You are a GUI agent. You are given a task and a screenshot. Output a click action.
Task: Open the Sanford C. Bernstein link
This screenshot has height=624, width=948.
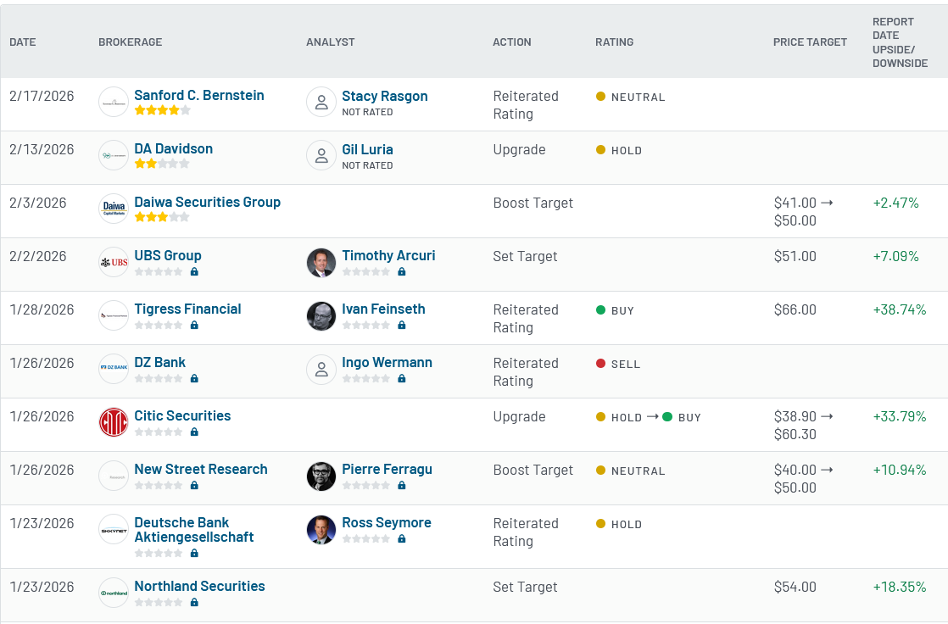[199, 96]
